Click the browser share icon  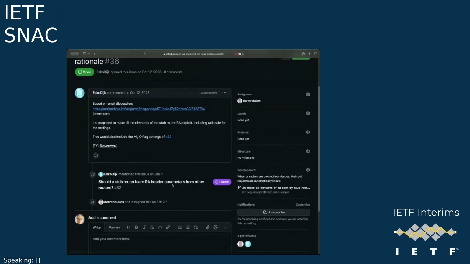click(x=303, y=54)
